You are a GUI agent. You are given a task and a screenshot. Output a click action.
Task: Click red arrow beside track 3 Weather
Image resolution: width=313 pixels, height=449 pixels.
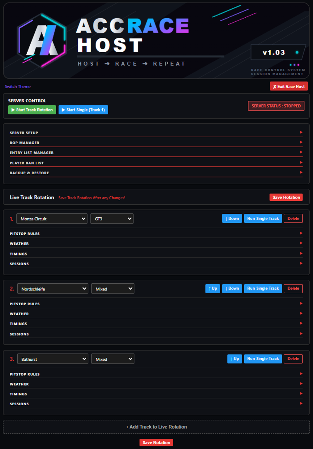tap(301, 384)
